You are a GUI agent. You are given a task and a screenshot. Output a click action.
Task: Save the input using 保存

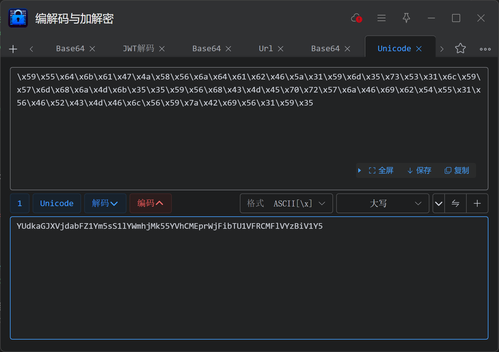click(419, 170)
